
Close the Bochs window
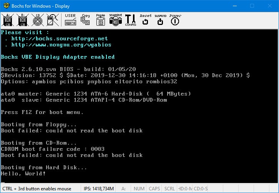(270, 6)
